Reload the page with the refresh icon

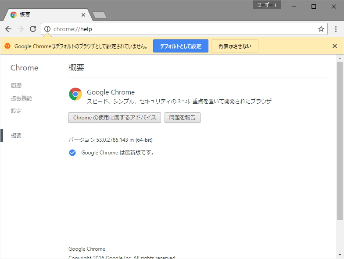[33, 29]
